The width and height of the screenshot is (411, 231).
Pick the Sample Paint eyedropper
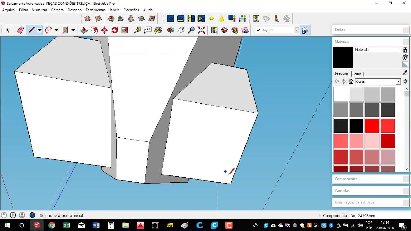point(405,73)
